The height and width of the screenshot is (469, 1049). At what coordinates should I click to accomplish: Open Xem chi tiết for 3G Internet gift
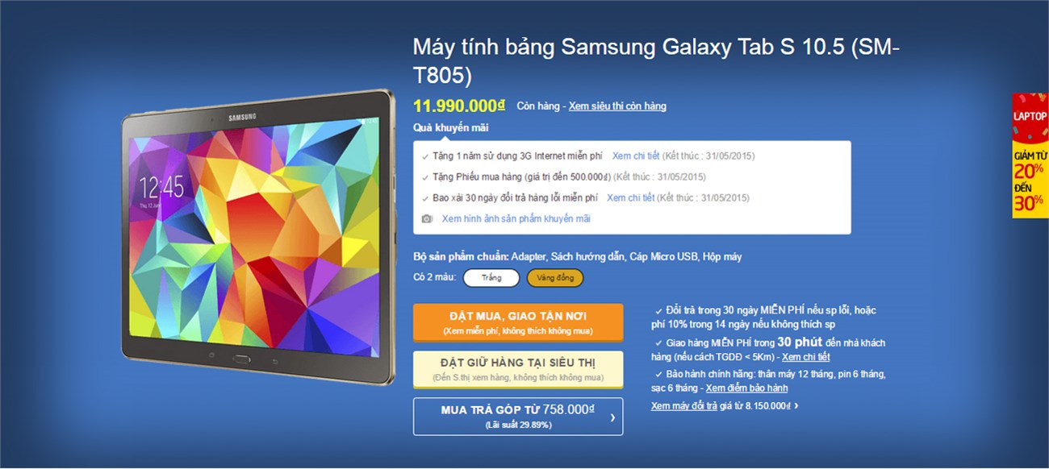[x=636, y=156]
